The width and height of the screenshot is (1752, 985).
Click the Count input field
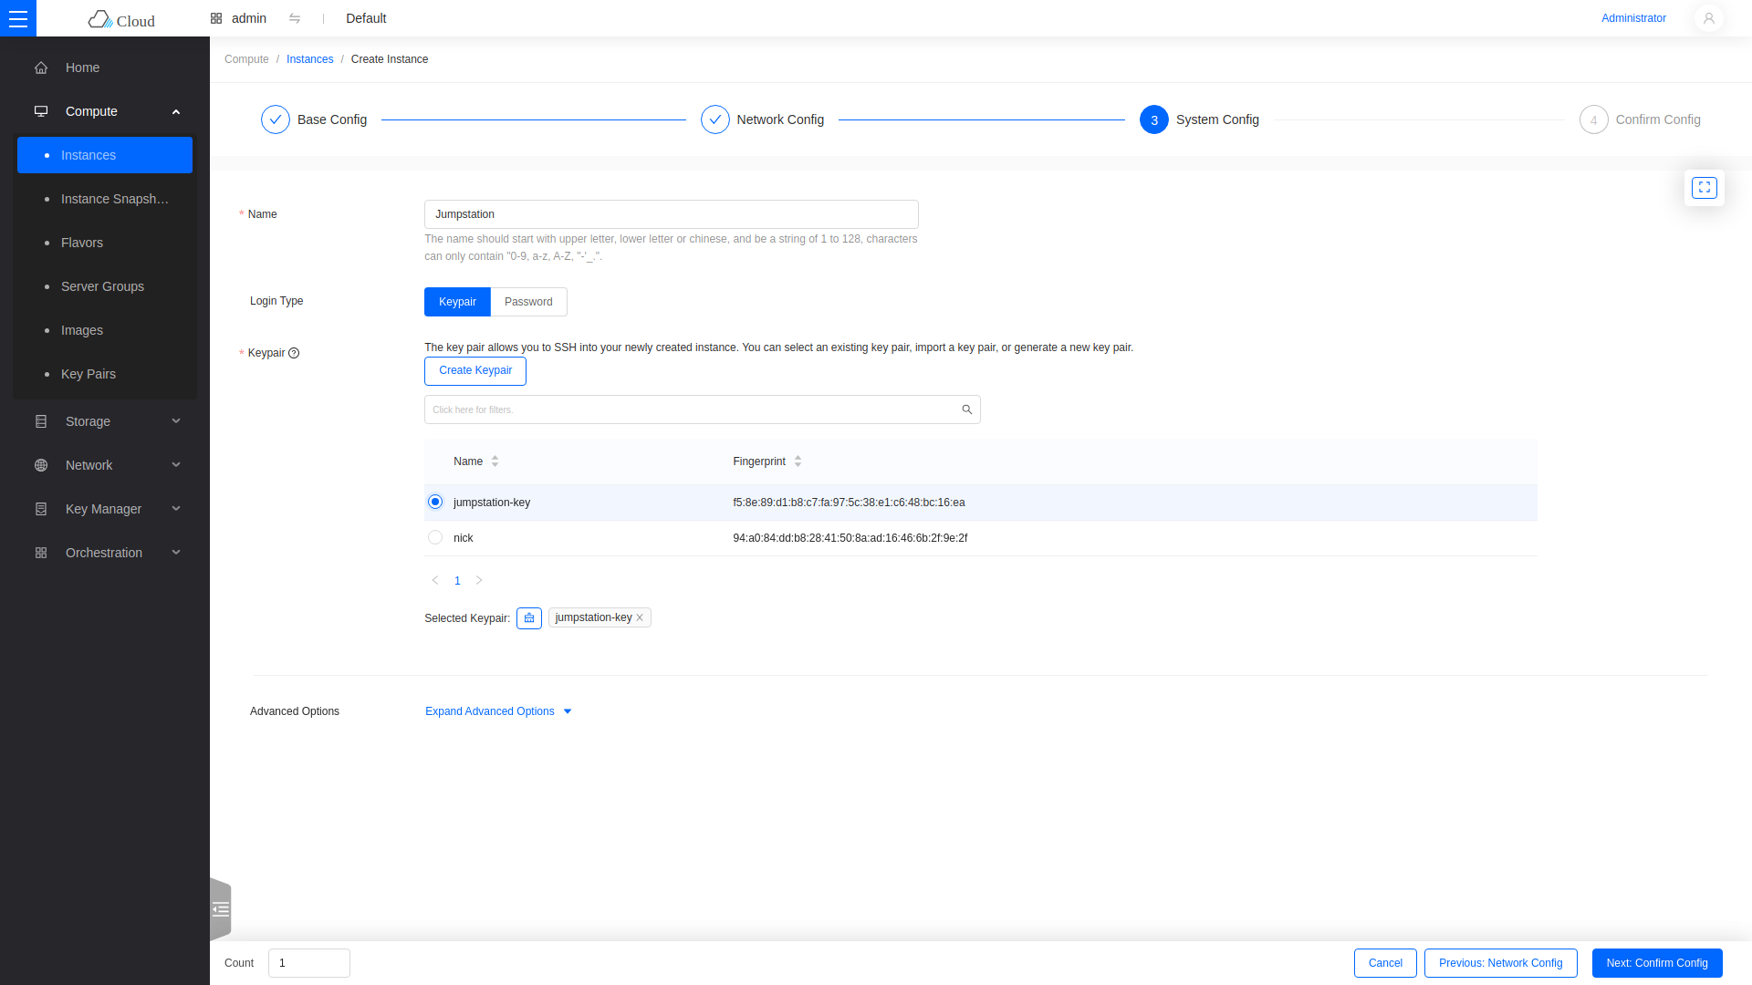point(309,963)
